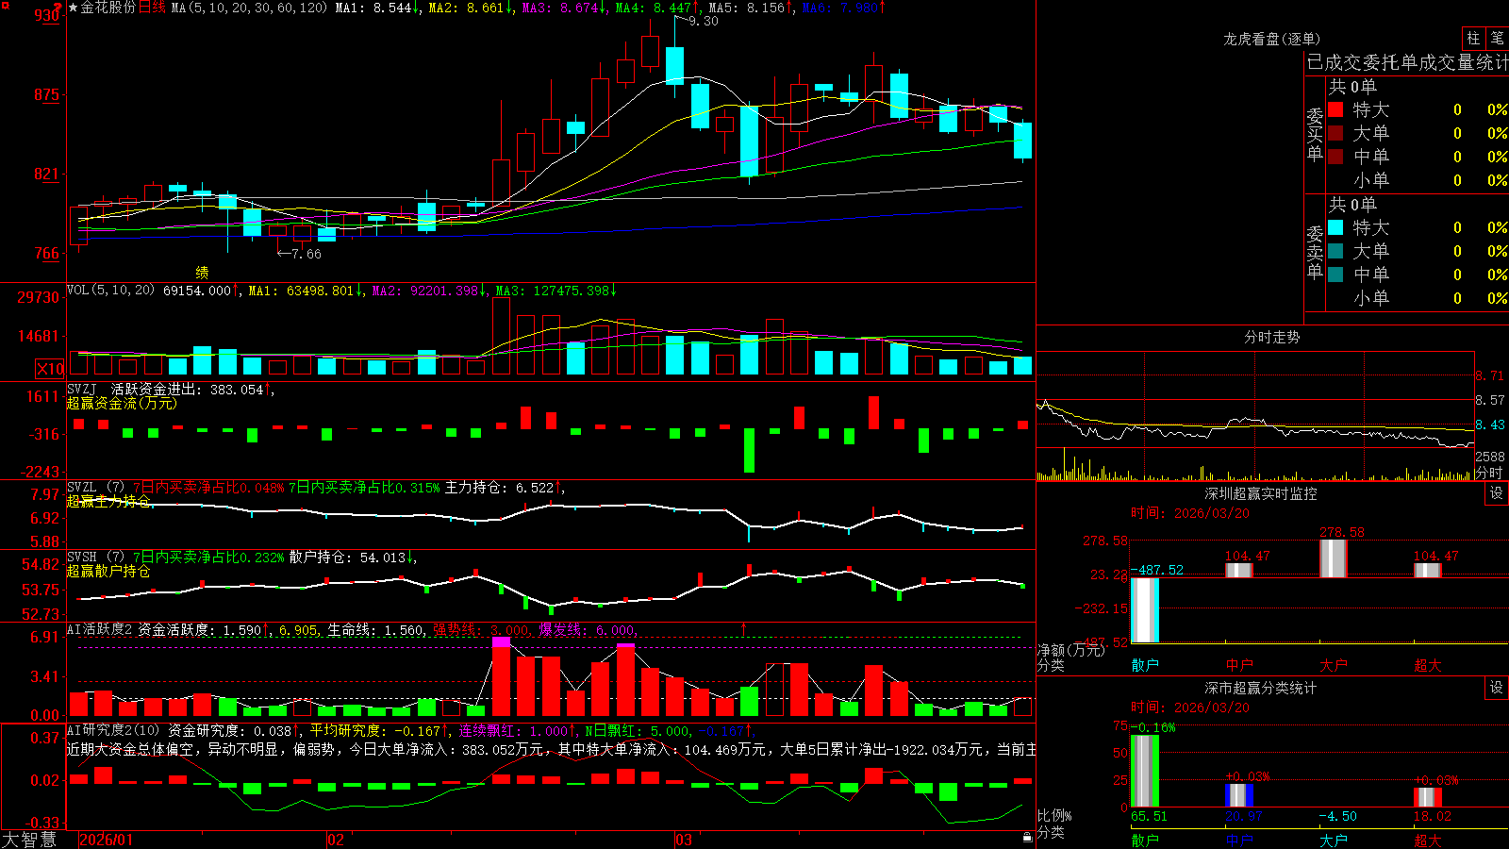1509x849 pixels.
Task: Jump to the 03 month timeline marker
Action: (x=684, y=840)
